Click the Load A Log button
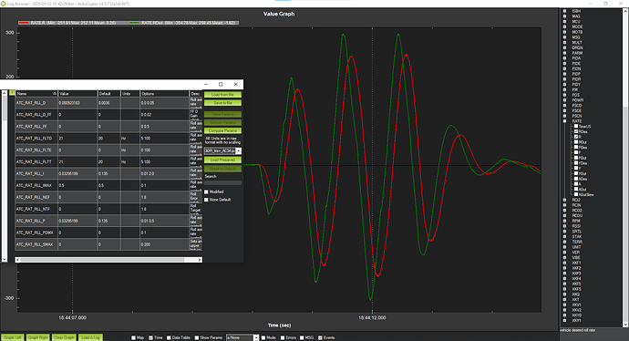 click(90, 337)
